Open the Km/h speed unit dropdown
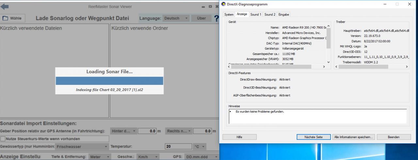This screenshot has height=160, width=418. click(148, 157)
